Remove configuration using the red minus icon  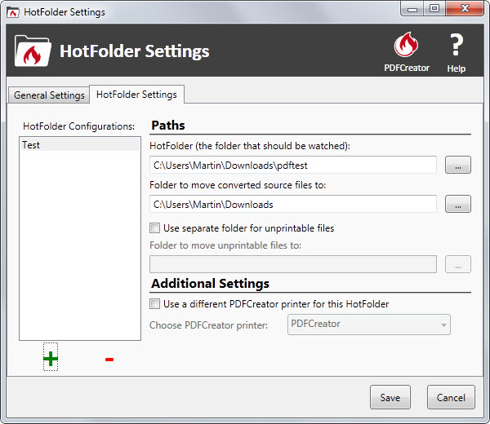pyautogui.click(x=109, y=360)
